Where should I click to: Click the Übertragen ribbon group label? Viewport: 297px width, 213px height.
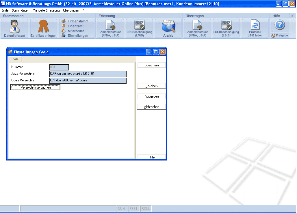point(194,16)
